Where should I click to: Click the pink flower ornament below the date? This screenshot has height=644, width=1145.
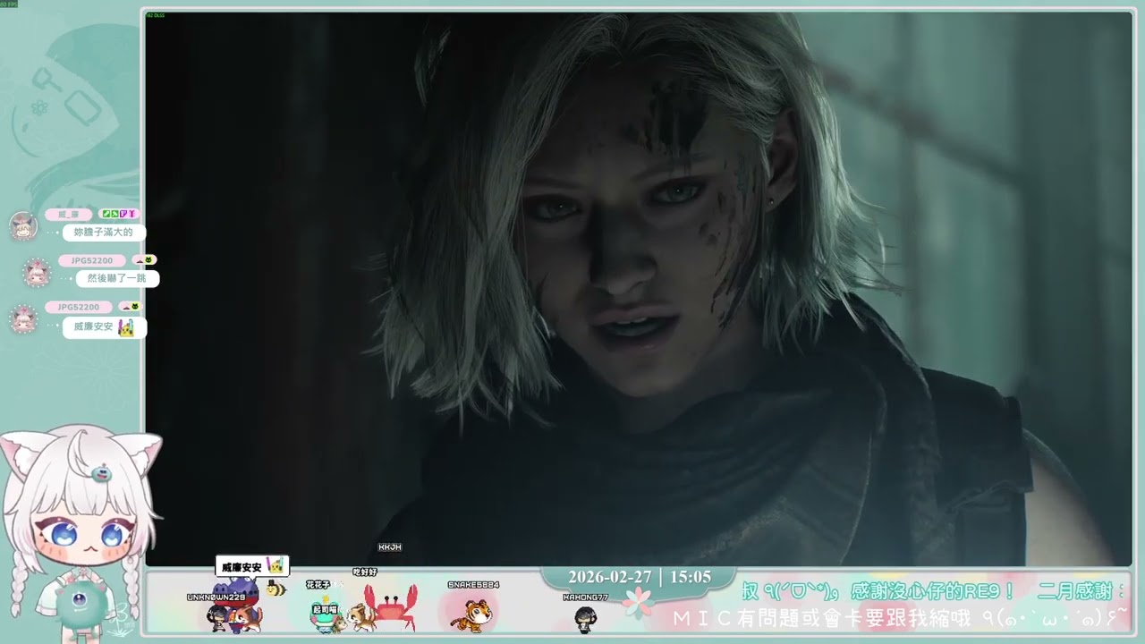pyautogui.click(x=639, y=603)
